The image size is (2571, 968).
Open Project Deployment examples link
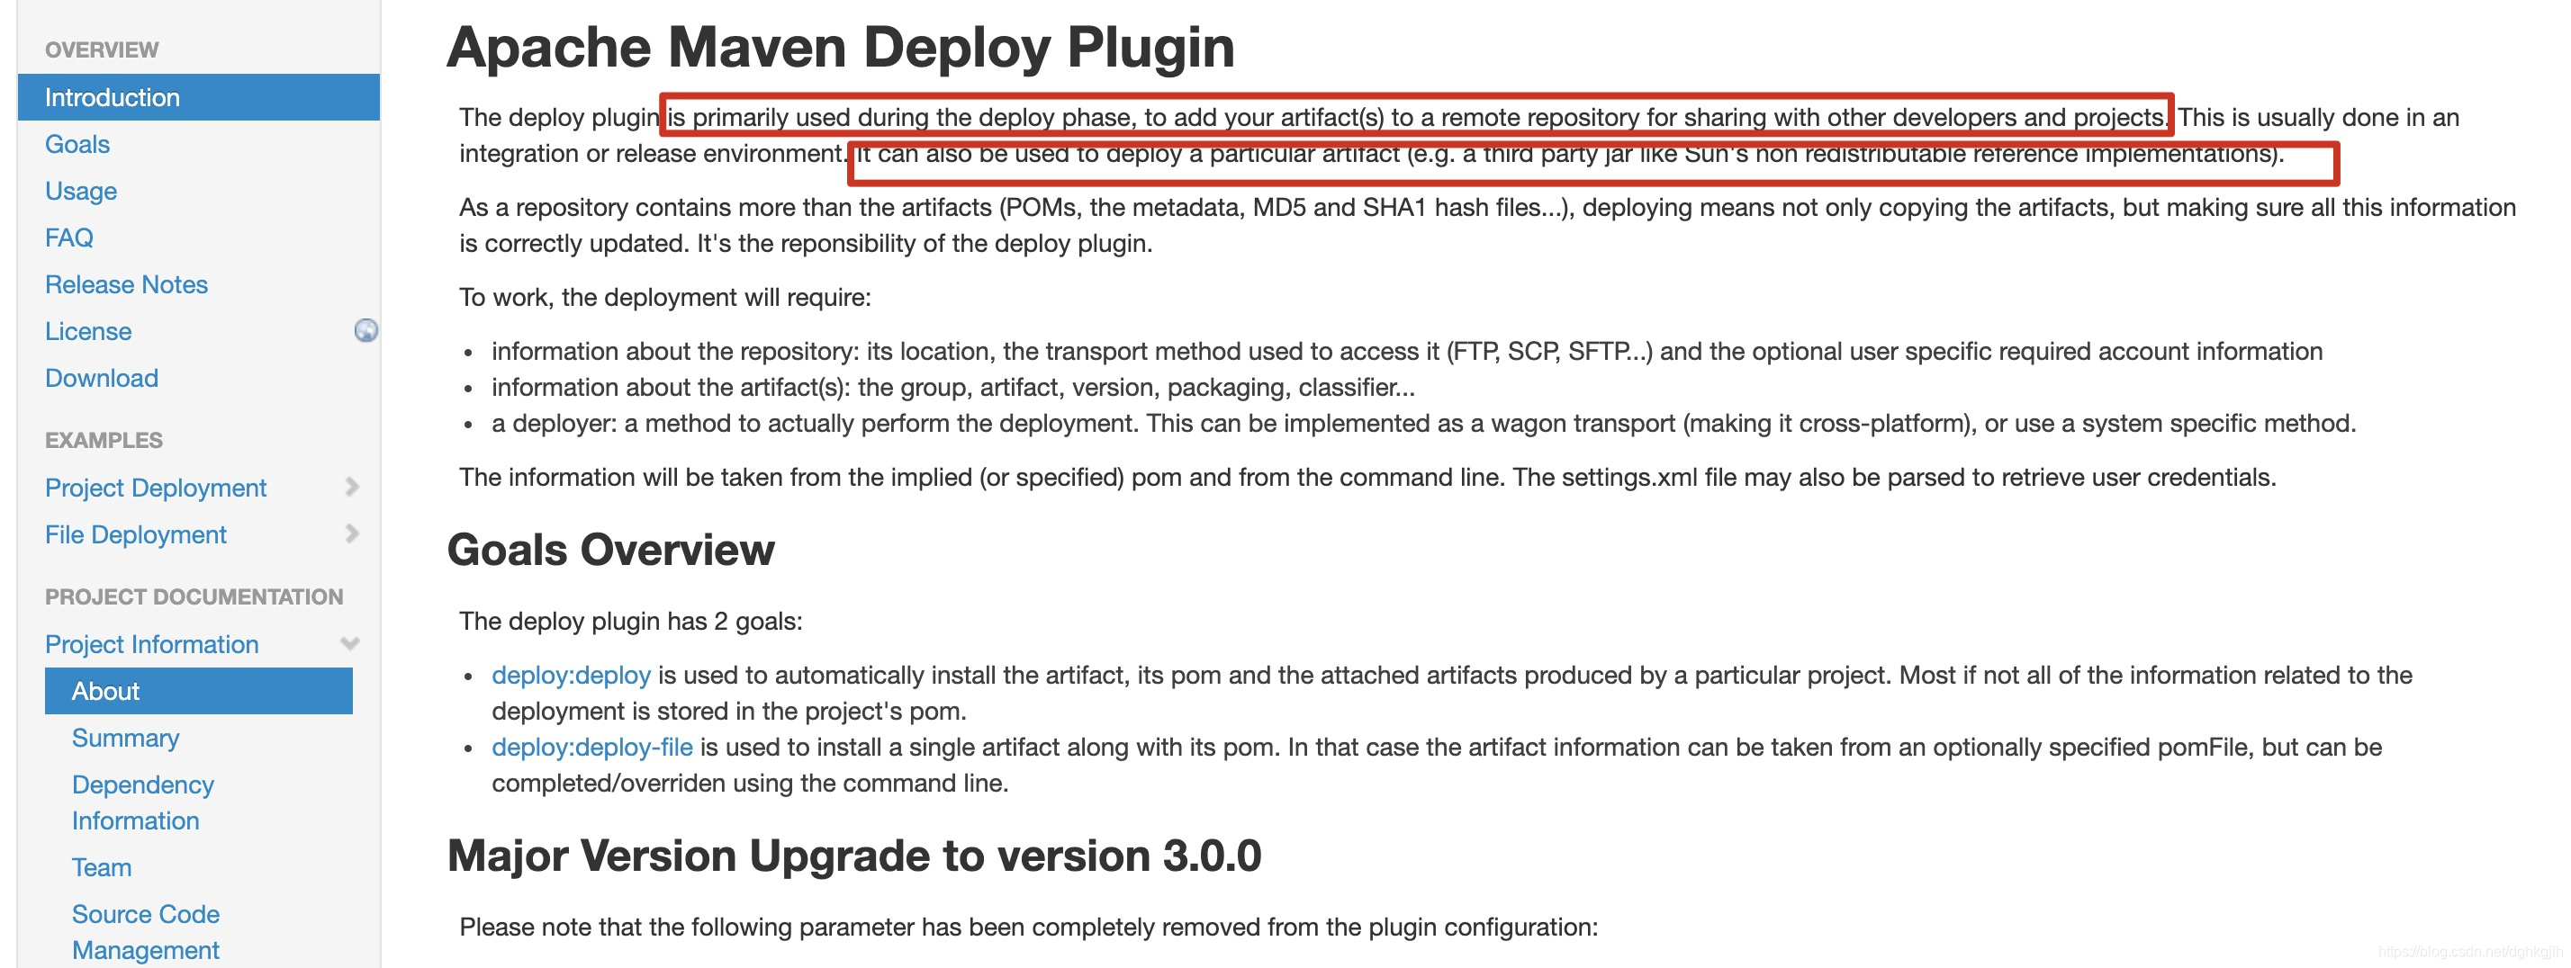[156, 488]
